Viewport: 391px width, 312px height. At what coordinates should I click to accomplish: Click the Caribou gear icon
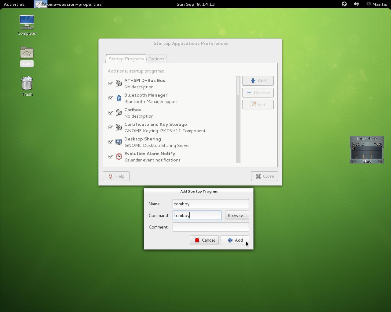click(119, 112)
